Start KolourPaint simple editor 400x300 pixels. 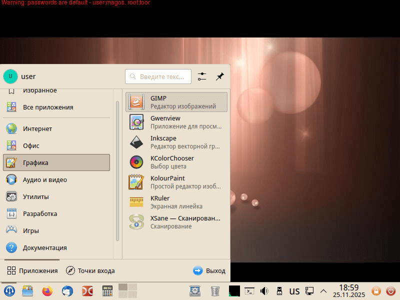(167, 182)
